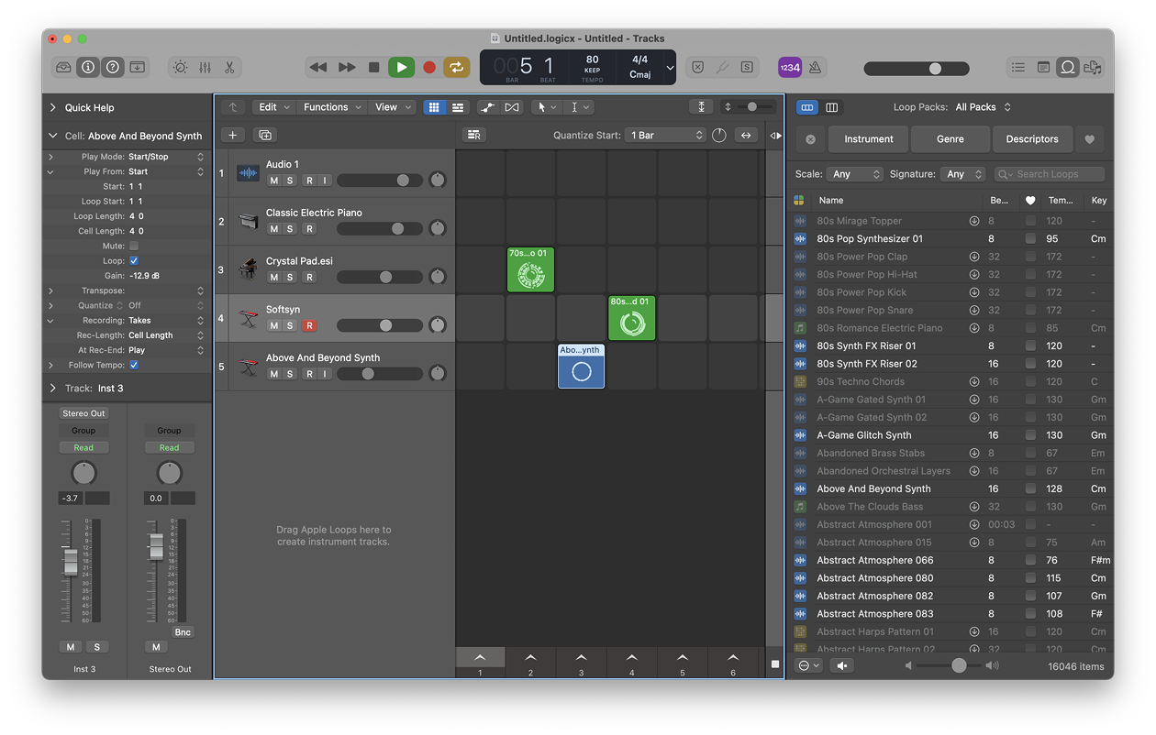Viewport: 1156px width, 735px height.
Task: Toggle the Inspector button
Action: coord(88,67)
